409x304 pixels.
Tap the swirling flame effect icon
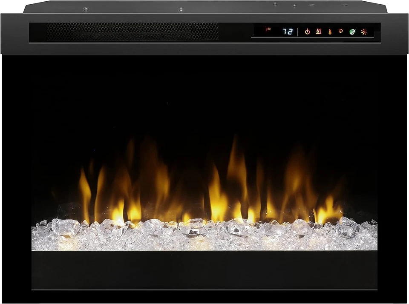pyautogui.click(x=340, y=31)
